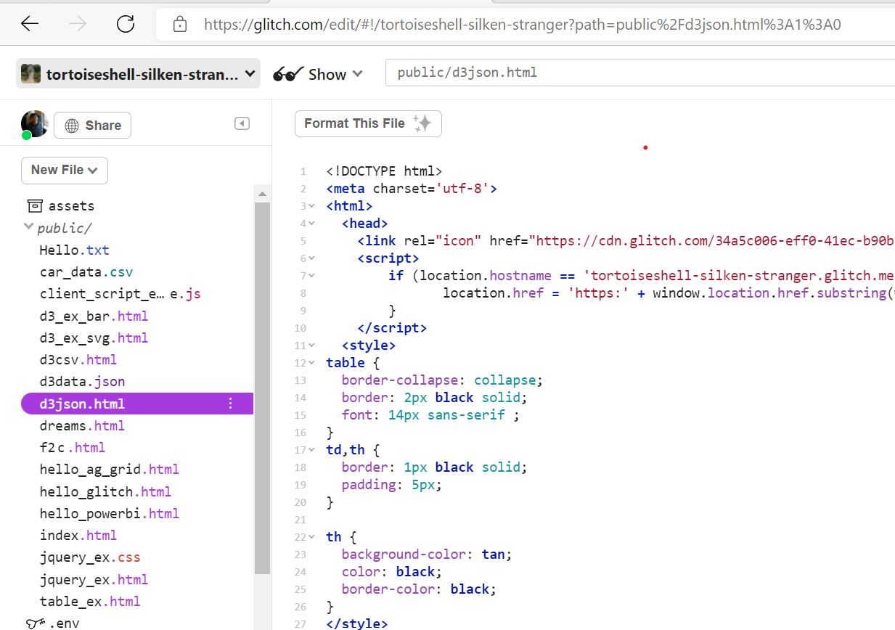Open d3_ex_bar.html file

pyautogui.click(x=94, y=316)
